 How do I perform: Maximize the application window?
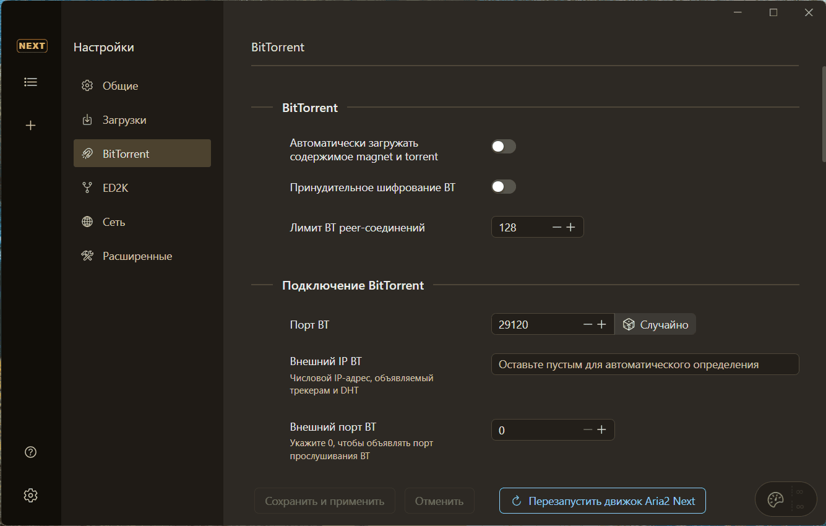point(773,12)
